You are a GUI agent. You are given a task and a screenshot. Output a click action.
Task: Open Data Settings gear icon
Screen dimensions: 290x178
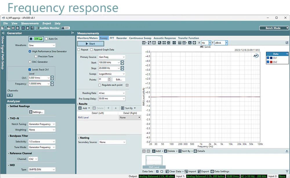click(x=212, y=172)
